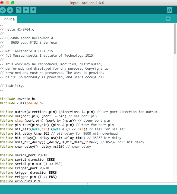Click the line starting 'performed, and displayed'
The image size is (177, 194).
pos(54,69)
